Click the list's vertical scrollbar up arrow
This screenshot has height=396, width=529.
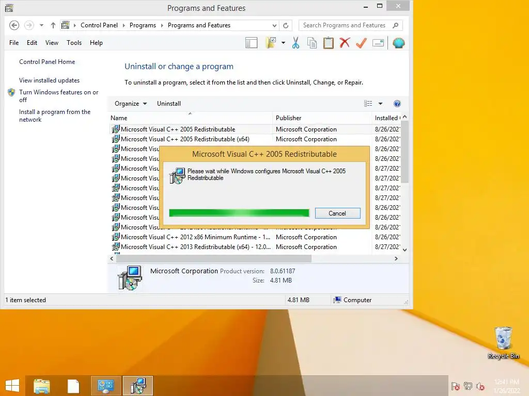tap(405, 117)
